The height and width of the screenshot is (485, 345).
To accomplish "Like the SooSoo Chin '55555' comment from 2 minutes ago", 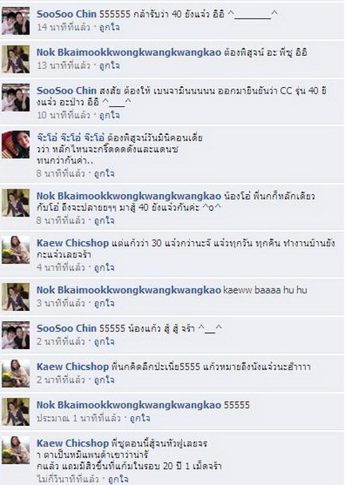I will 104,341.
